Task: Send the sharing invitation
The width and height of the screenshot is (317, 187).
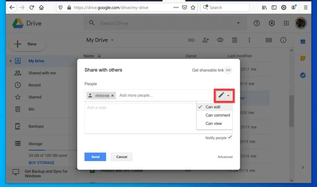Action: pos(95,157)
